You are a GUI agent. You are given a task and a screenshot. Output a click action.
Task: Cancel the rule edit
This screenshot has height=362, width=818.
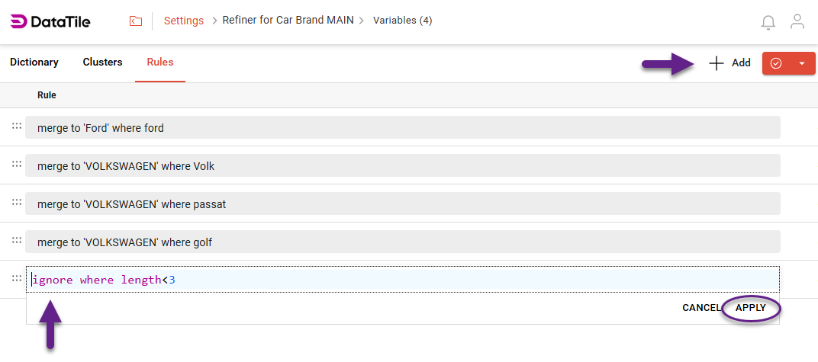pos(700,308)
